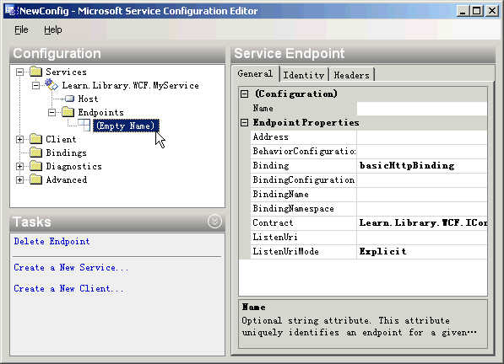
Task: Switch to the Headers tab
Action: pos(352,75)
